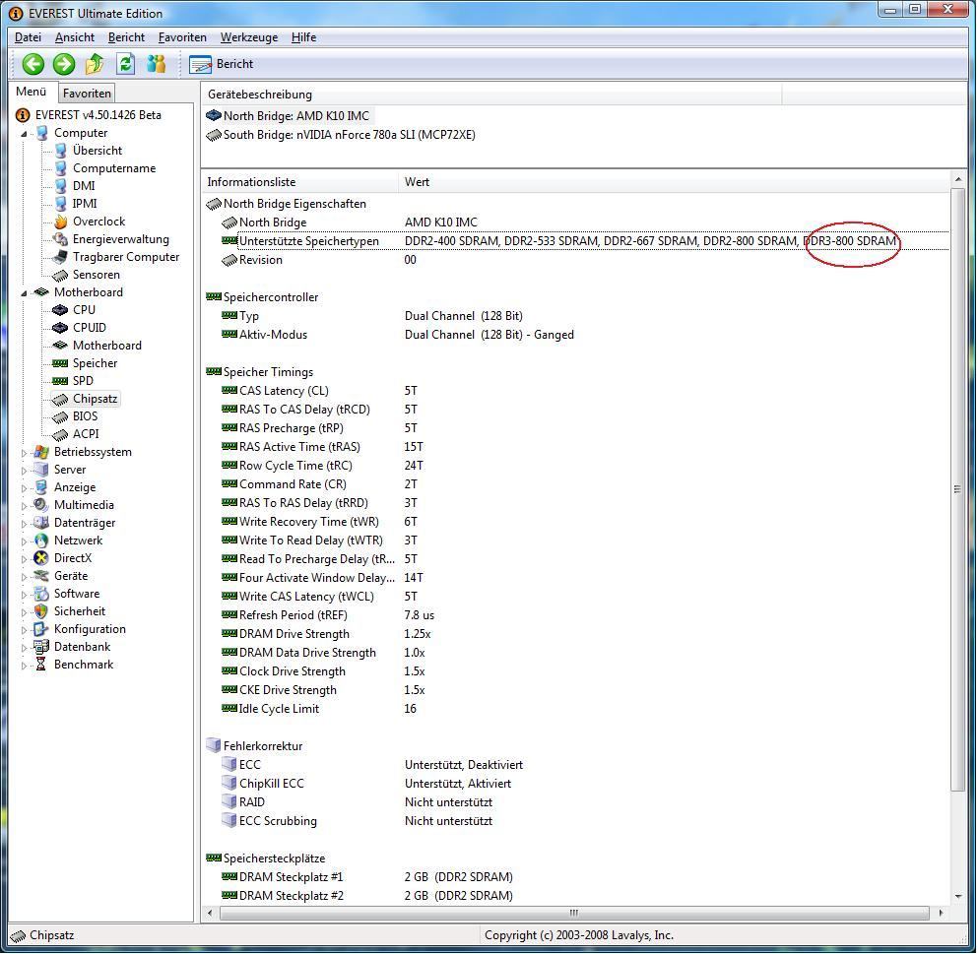Click the Konfiguration icon
The width and height of the screenshot is (979, 954).
tap(41, 629)
